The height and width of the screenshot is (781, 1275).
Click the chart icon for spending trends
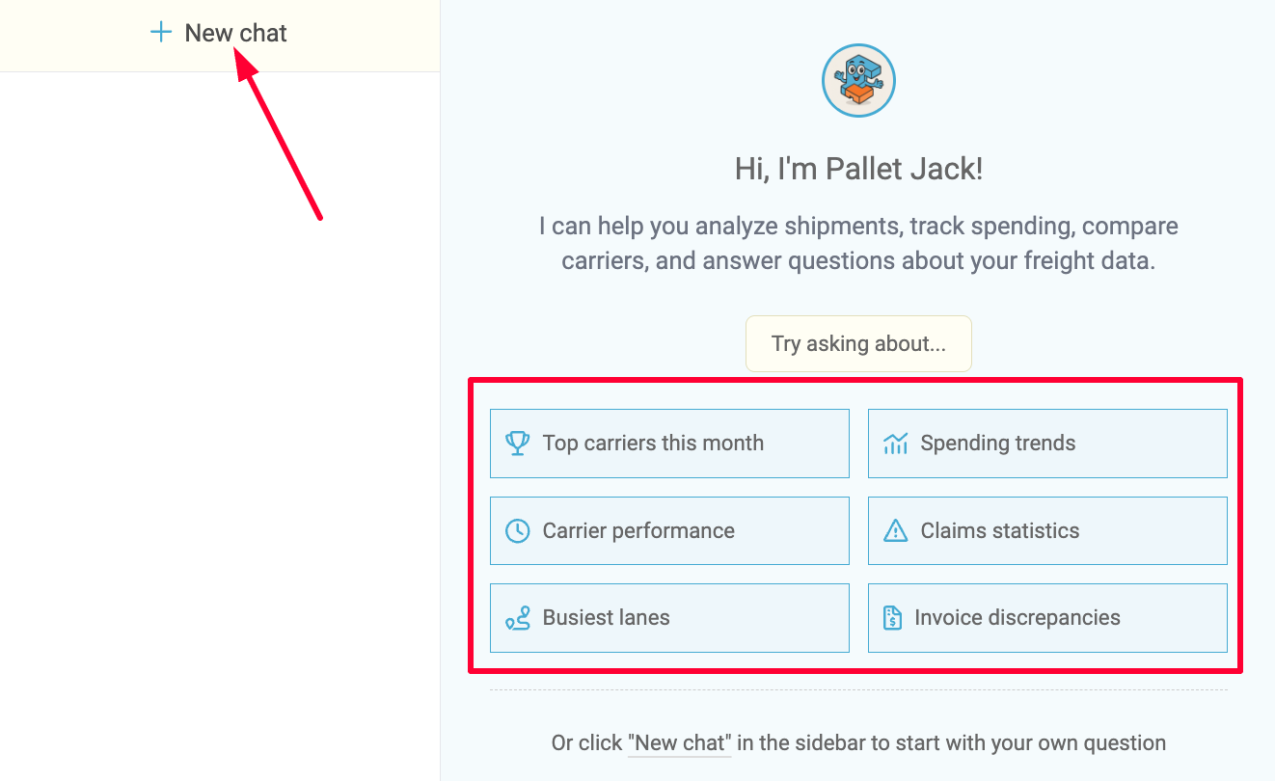896,444
